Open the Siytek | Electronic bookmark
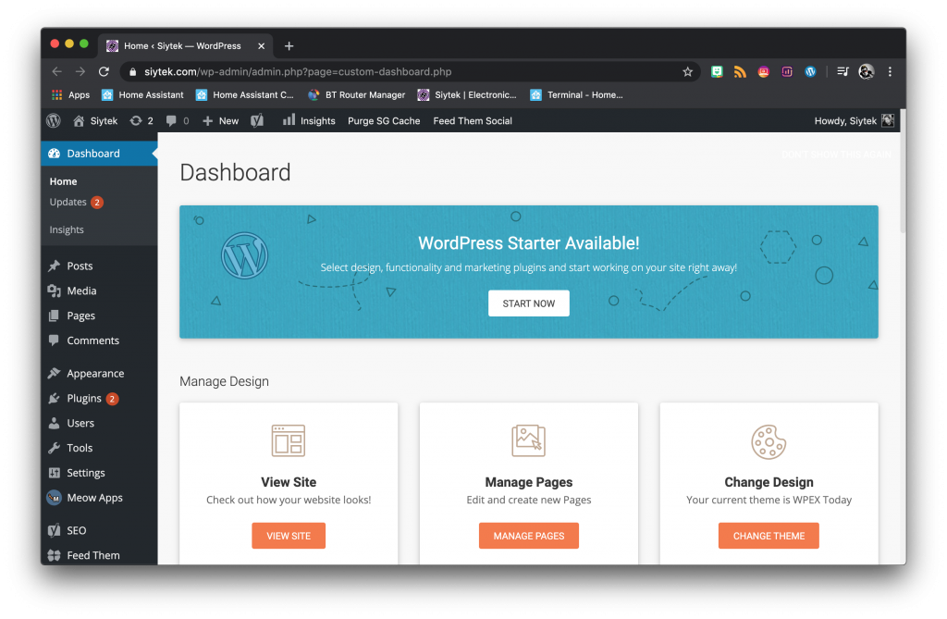Screen dimensions: 947x619 [467, 95]
